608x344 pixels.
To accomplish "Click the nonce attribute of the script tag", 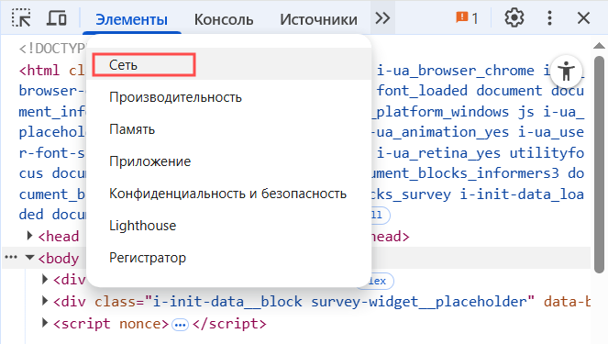I will 140,324.
